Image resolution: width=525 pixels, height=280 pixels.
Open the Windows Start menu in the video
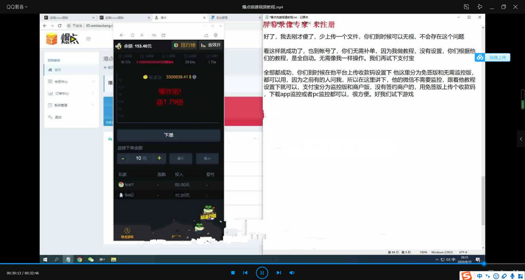[45, 259]
